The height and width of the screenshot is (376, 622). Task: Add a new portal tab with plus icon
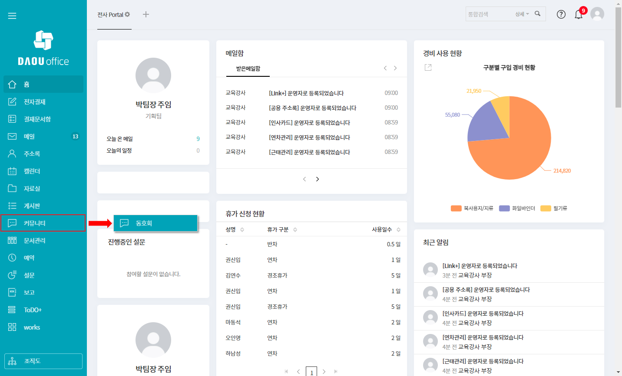click(146, 14)
